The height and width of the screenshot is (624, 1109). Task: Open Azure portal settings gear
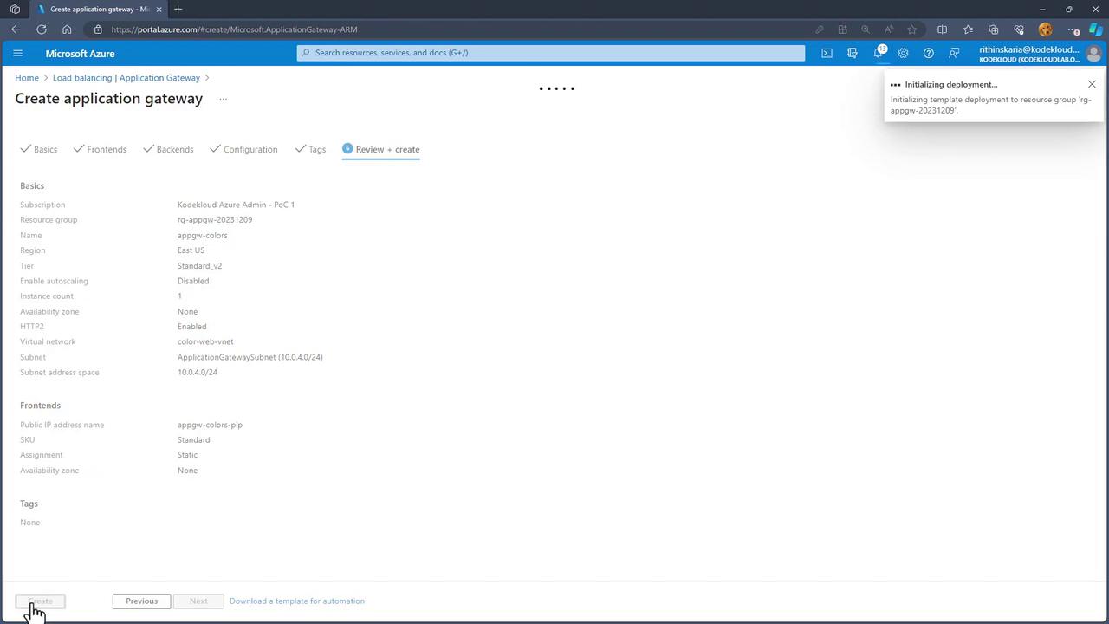pyautogui.click(x=903, y=53)
